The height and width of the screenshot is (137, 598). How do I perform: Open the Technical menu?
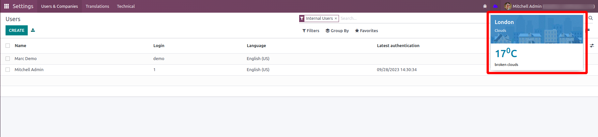pyautogui.click(x=126, y=6)
